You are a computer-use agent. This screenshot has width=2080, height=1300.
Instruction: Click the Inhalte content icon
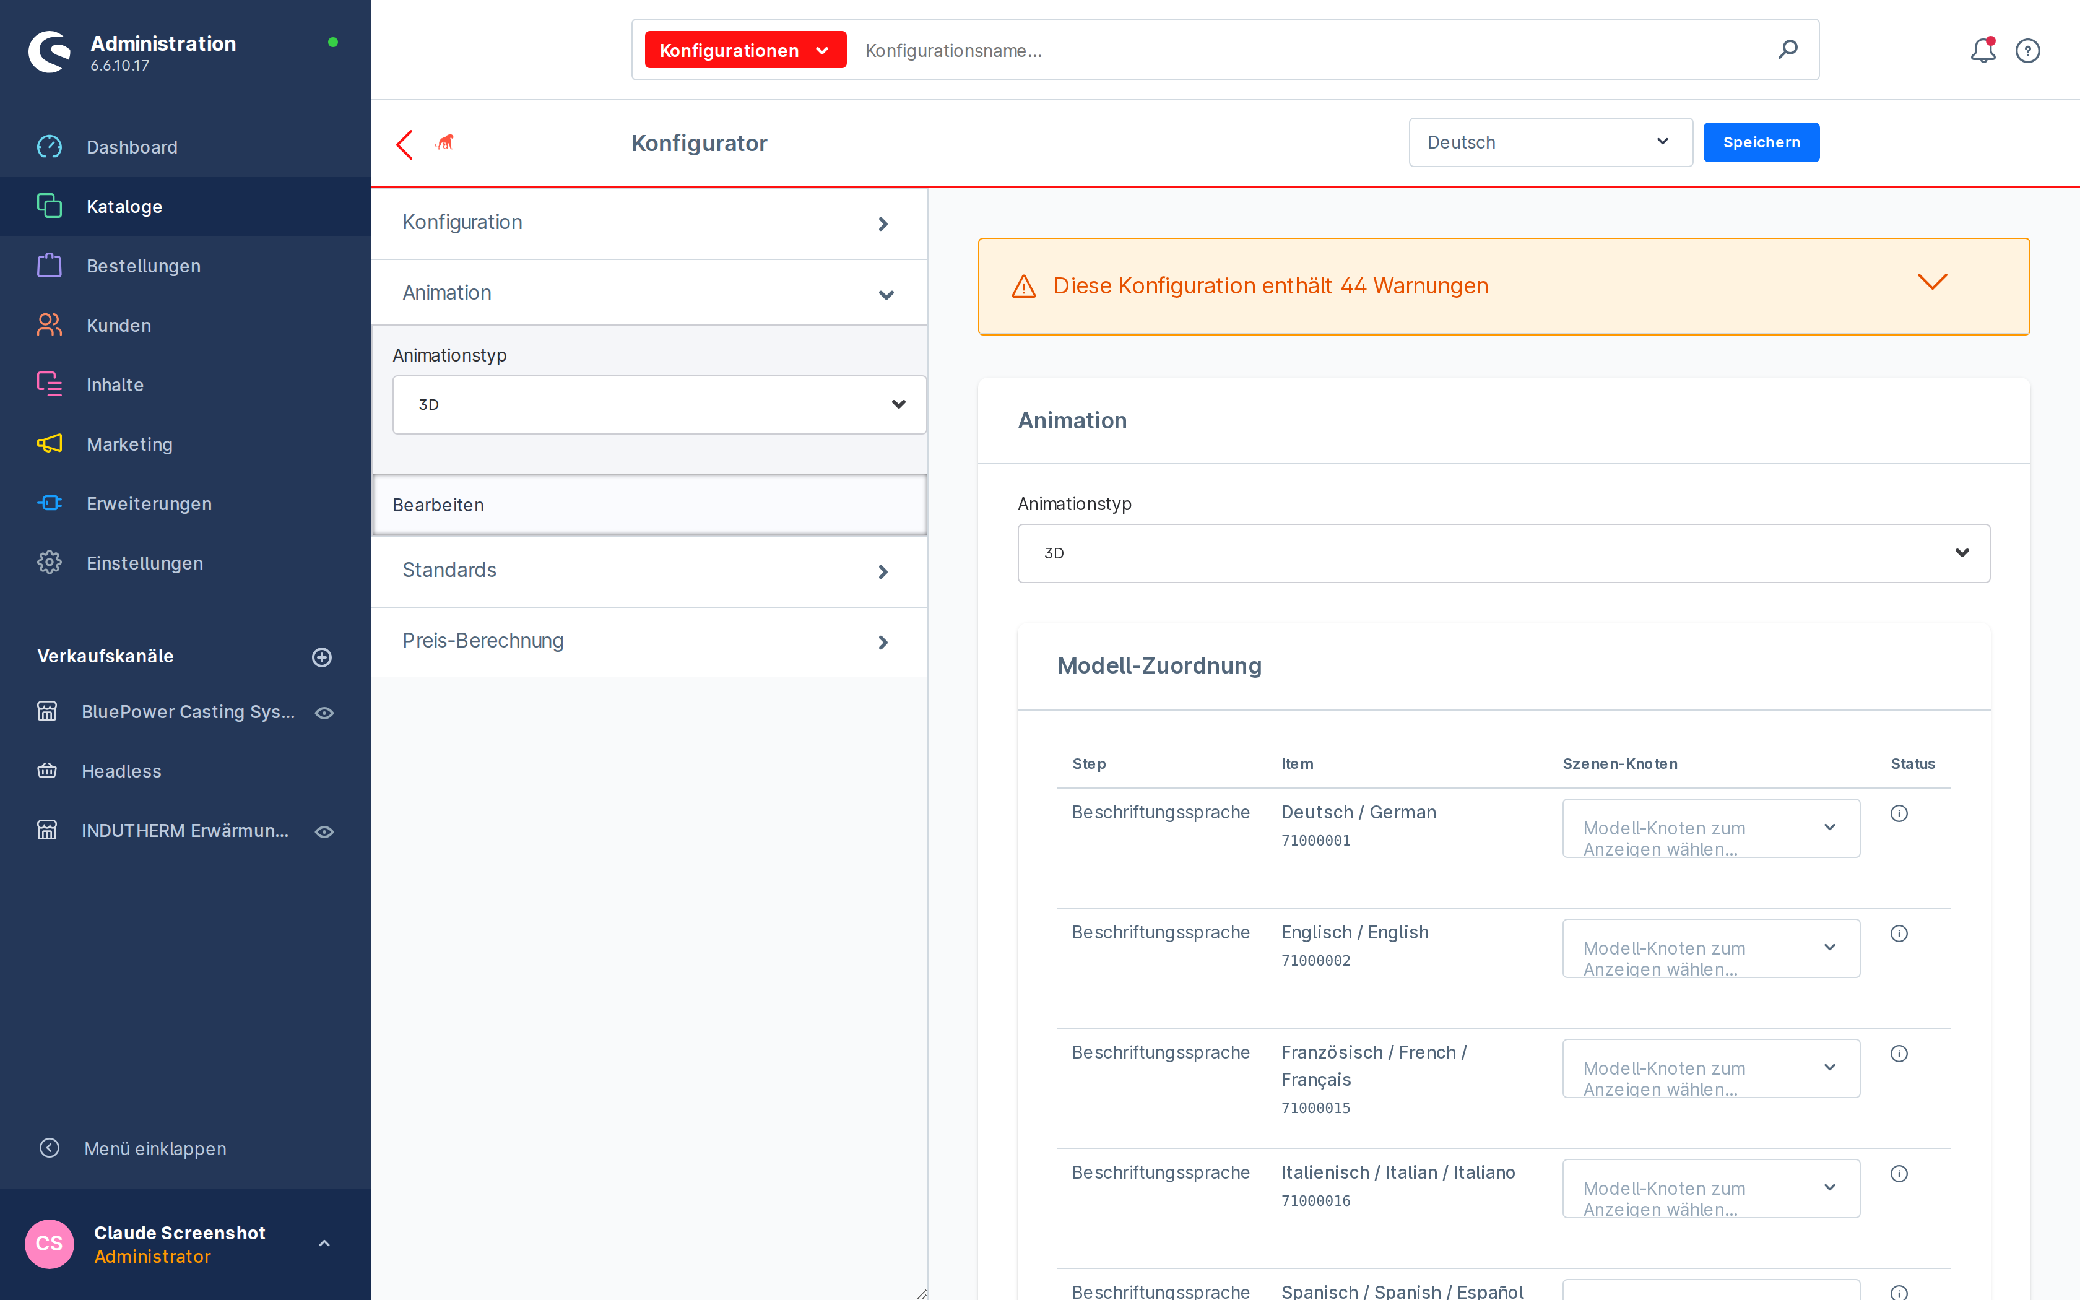coord(49,384)
